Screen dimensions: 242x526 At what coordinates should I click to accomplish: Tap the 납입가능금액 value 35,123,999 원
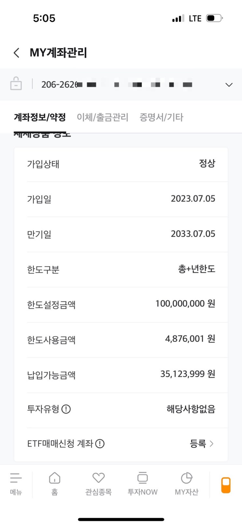point(188,374)
